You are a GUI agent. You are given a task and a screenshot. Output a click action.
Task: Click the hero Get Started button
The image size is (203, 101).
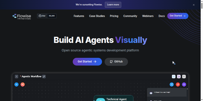(x=87, y=62)
